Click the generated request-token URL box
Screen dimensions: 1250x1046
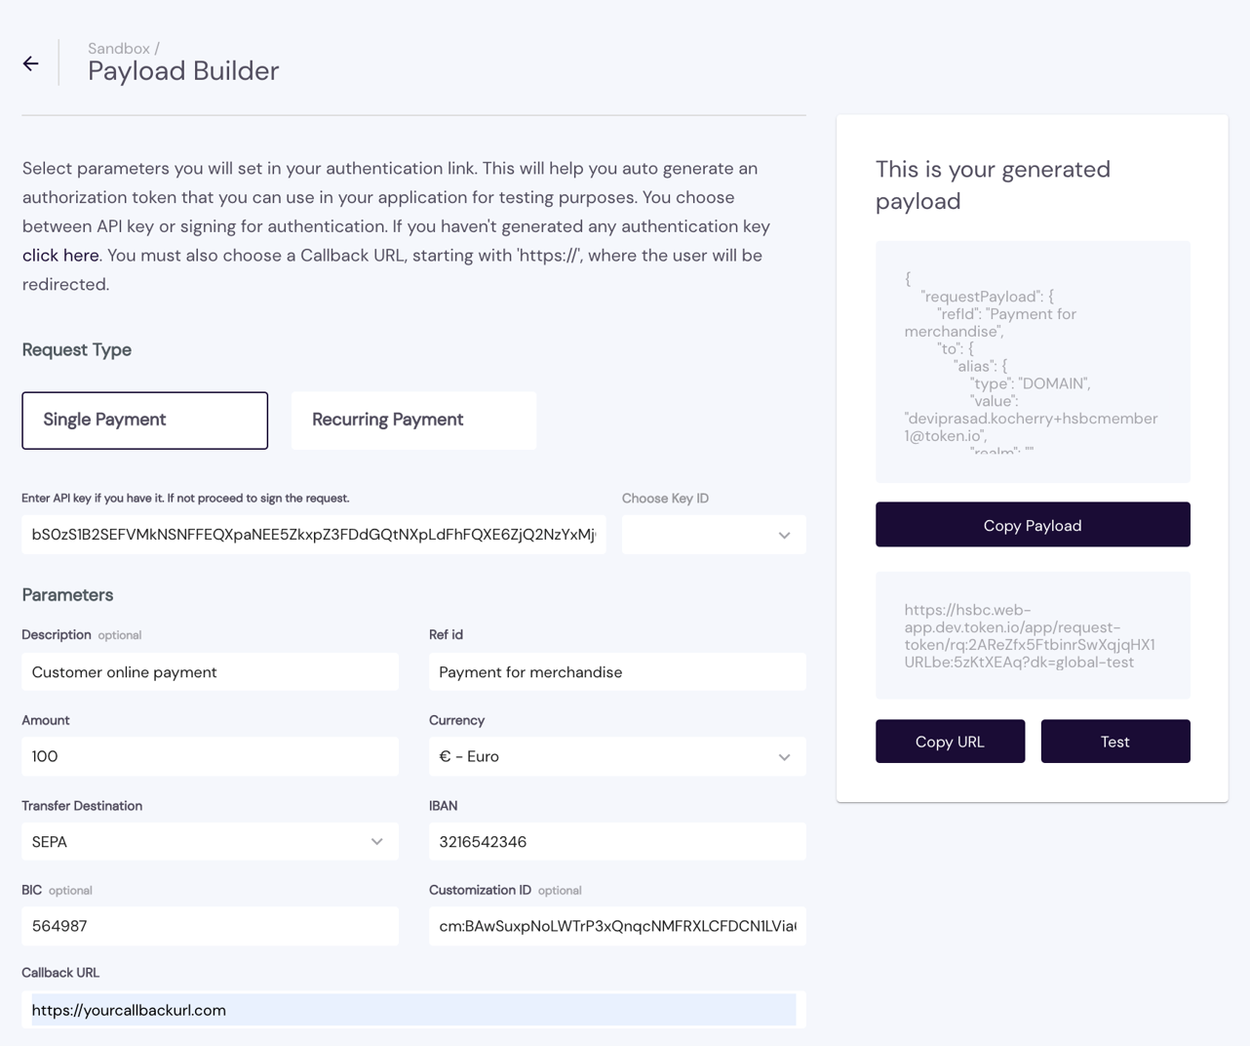pos(1032,635)
